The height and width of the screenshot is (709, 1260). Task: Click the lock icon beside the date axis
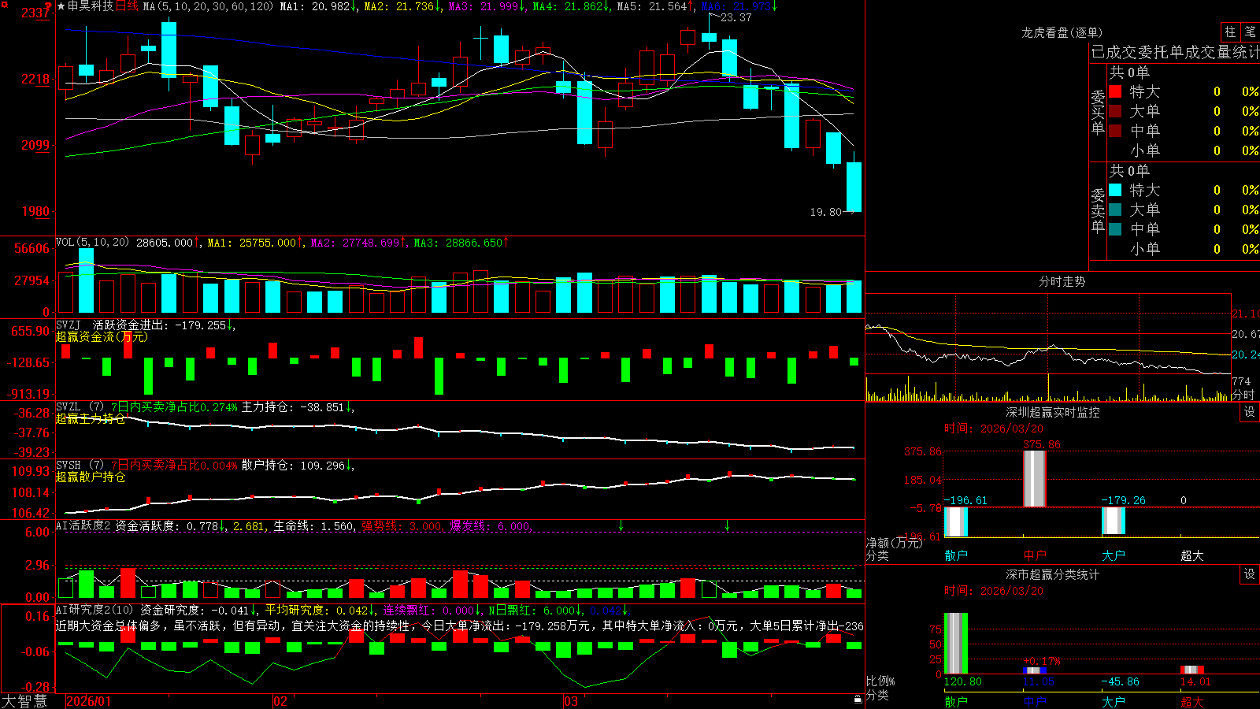[x=858, y=700]
